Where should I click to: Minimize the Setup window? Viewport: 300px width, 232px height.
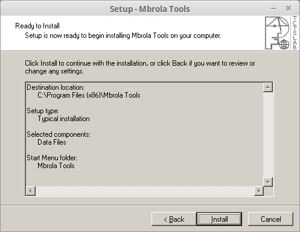273,8
